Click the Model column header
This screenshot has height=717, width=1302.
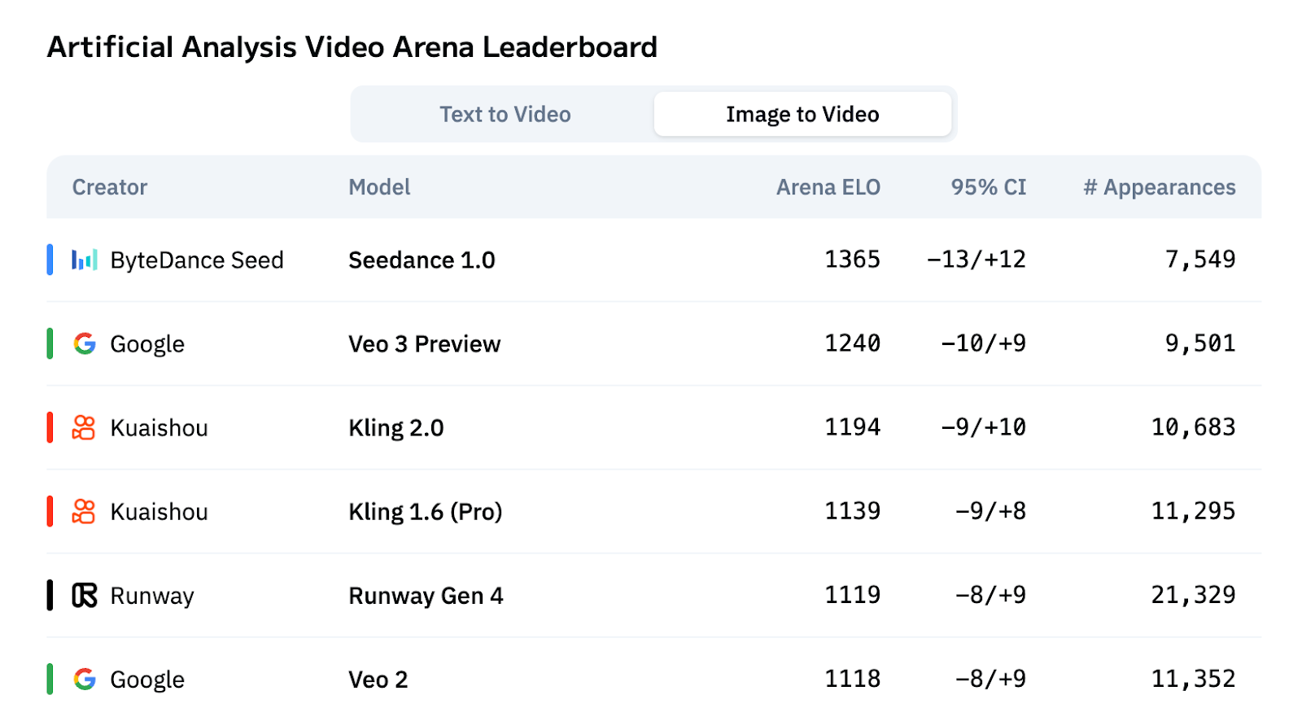pyautogui.click(x=379, y=187)
